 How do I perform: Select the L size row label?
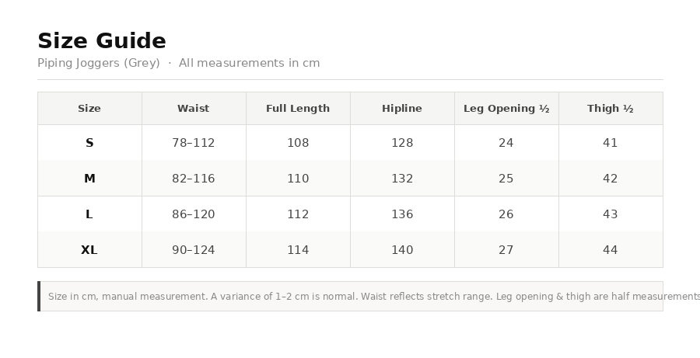click(89, 214)
